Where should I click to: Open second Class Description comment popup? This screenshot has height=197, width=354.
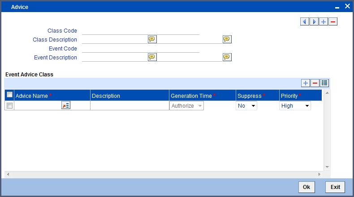coord(227,39)
